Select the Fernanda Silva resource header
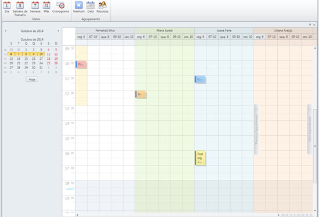 (105, 31)
